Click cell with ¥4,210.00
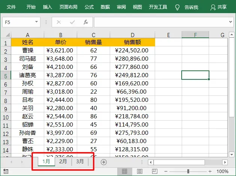The image size is (236, 176). click(61, 67)
